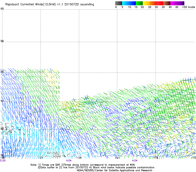
Task: Click the '-21' longitude axis label
Action: click(117, 158)
